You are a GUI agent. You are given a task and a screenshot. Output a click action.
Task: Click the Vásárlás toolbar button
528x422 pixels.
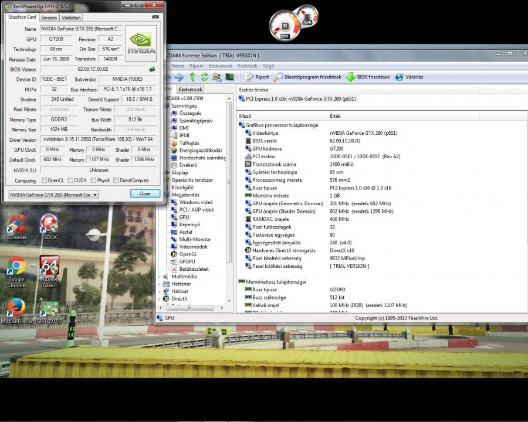pyautogui.click(x=409, y=77)
